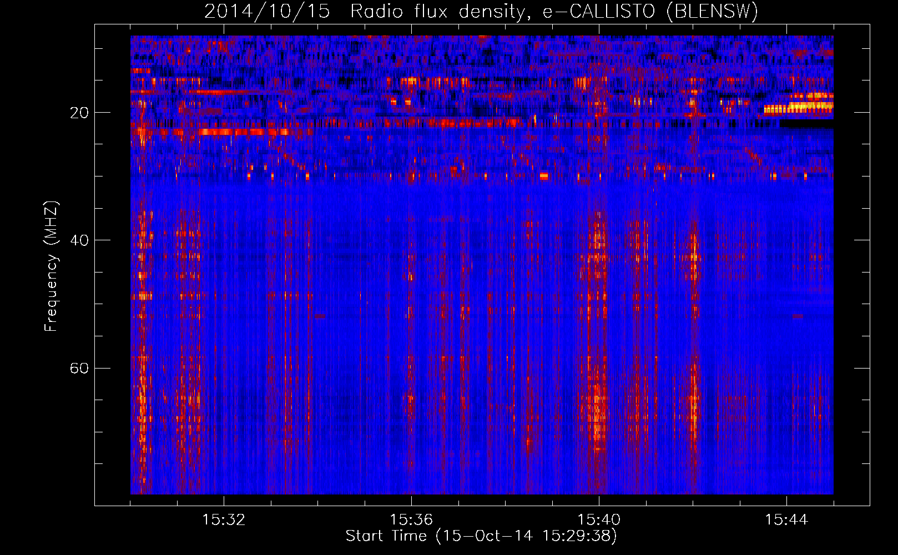Click the 60 frequency tick label
Image resolution: width=898 pixels, height=555 pixels.
click(79, 368)
